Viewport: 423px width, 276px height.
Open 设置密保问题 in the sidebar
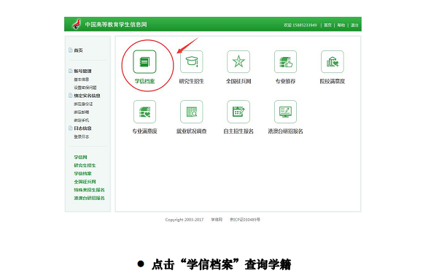85,88
